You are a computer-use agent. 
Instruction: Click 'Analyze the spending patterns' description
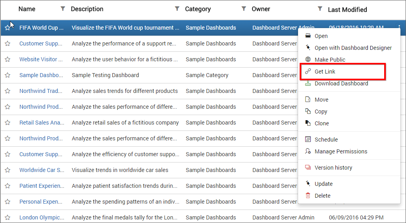click(x=125, y=202)
